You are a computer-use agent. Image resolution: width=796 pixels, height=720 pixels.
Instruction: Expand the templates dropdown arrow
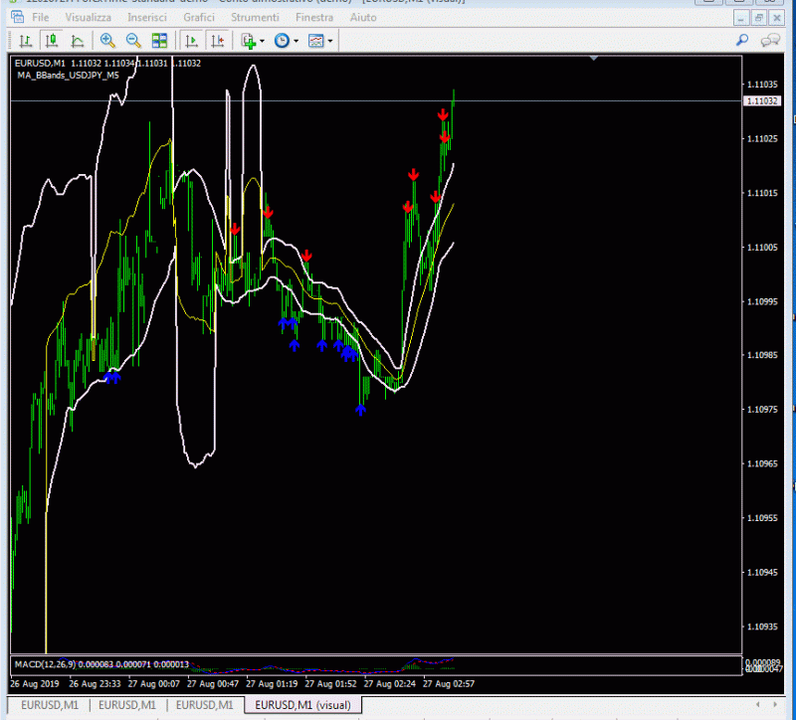330,41
